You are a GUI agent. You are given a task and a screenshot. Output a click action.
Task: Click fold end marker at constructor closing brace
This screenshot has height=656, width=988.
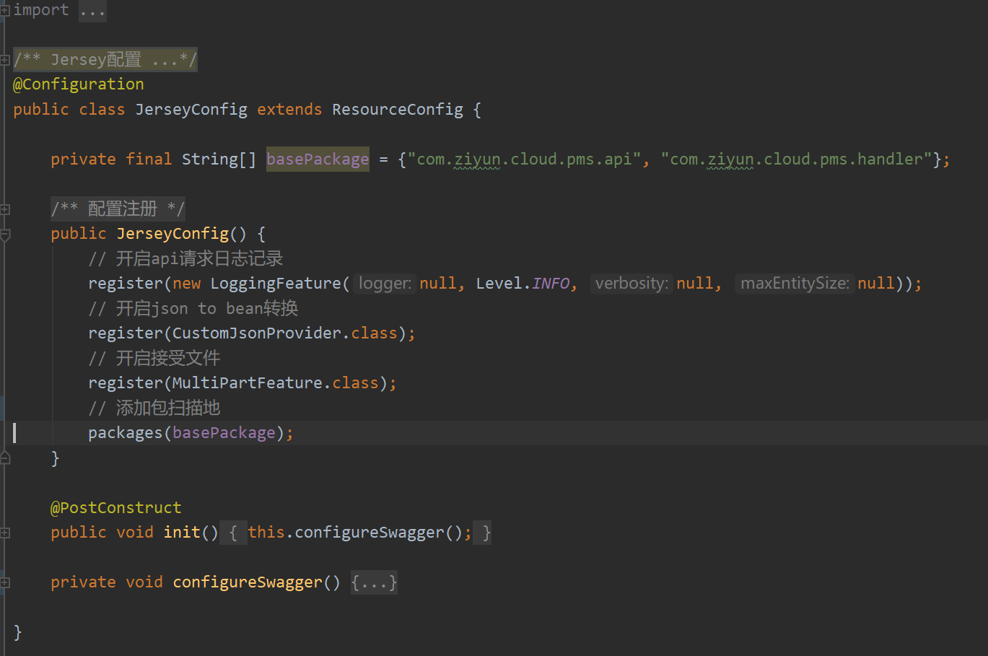click(4, 458)
